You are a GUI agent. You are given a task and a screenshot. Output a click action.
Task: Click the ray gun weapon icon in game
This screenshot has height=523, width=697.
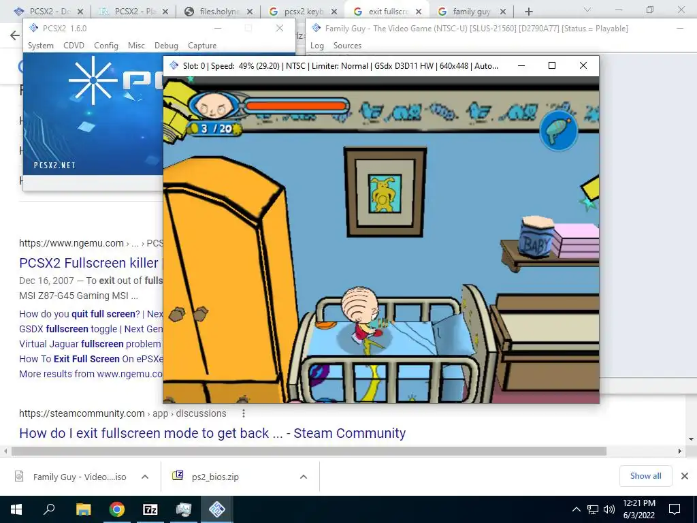pyautogui.click(x=558, y=131)
